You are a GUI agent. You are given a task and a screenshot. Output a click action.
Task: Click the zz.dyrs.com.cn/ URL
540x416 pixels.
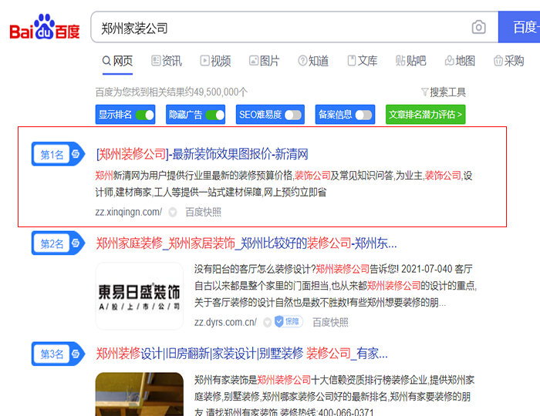[x=225, y=322]
